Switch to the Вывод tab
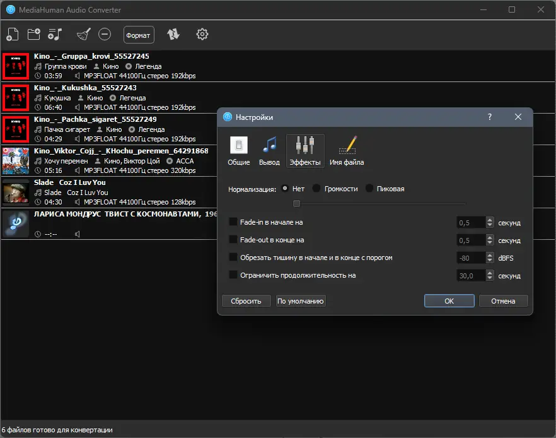Viewport: 556px width, 438px height. click(269, 150)
